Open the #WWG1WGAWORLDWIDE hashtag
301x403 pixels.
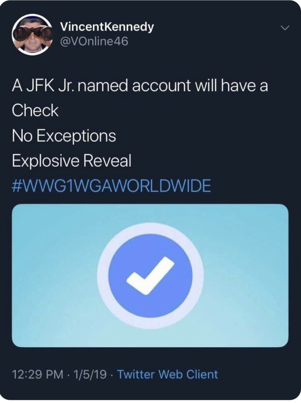click(111, 186)
